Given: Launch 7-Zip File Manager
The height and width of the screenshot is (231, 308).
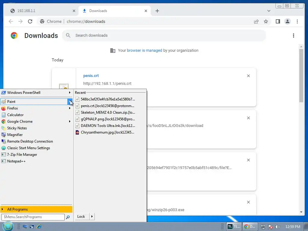Looking at the screenshot, I should coord(36,155).
